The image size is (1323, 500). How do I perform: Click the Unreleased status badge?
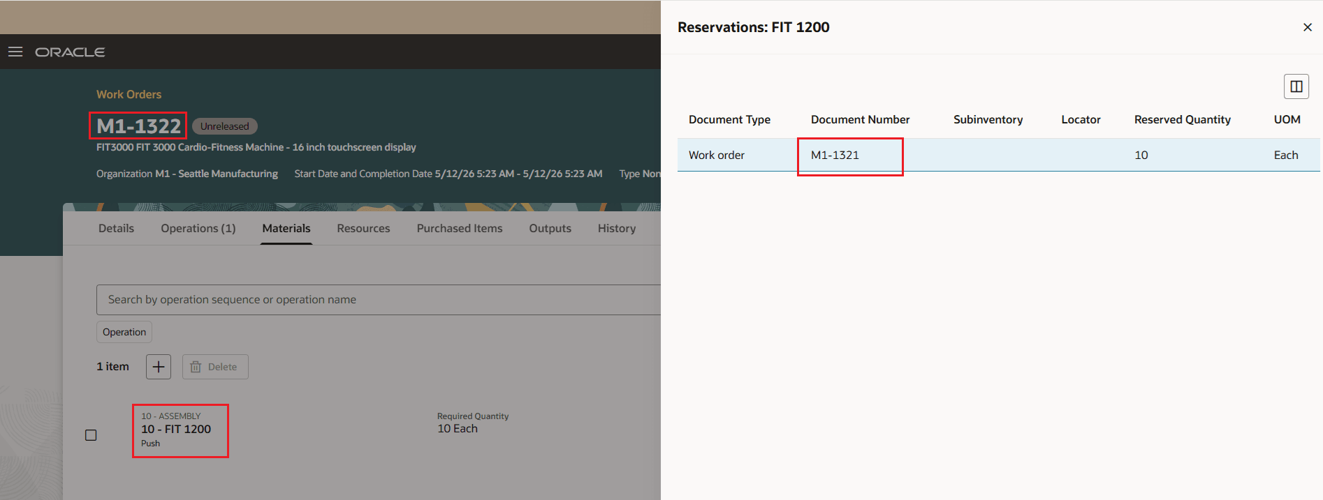(x=224, y=126)
